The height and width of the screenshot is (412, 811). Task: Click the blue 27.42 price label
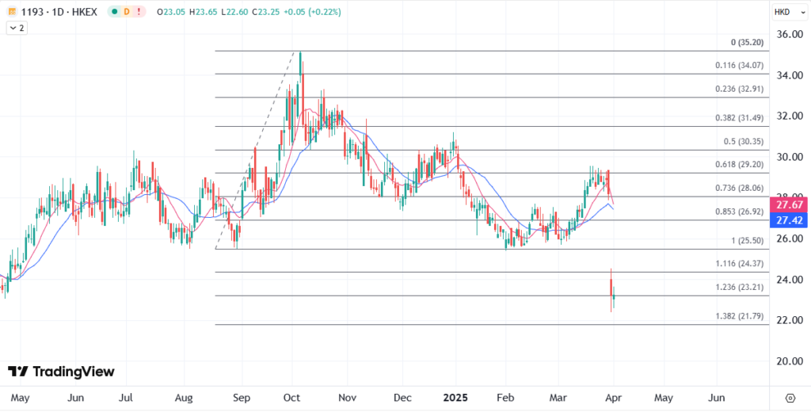tap(790, 219)
